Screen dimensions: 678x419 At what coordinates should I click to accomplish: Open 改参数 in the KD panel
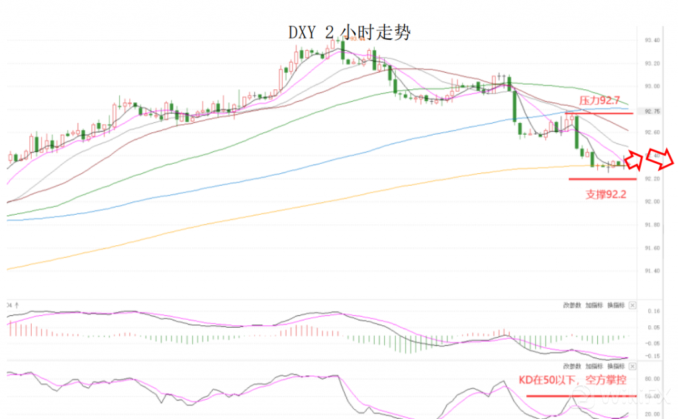pos(572,365)
